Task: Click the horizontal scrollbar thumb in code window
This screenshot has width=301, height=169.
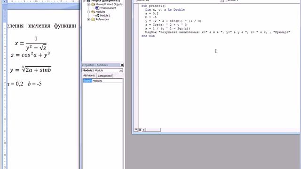Action: pyautogui.click(x=153, y=130)
